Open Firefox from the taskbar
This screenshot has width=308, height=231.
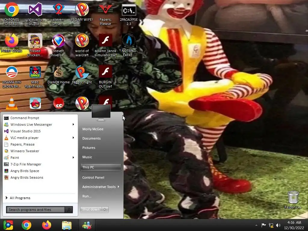[x=47, y=225]
